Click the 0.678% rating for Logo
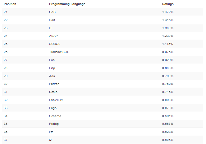The height and width of the screenshot is (144, 206). click(168, 108)
